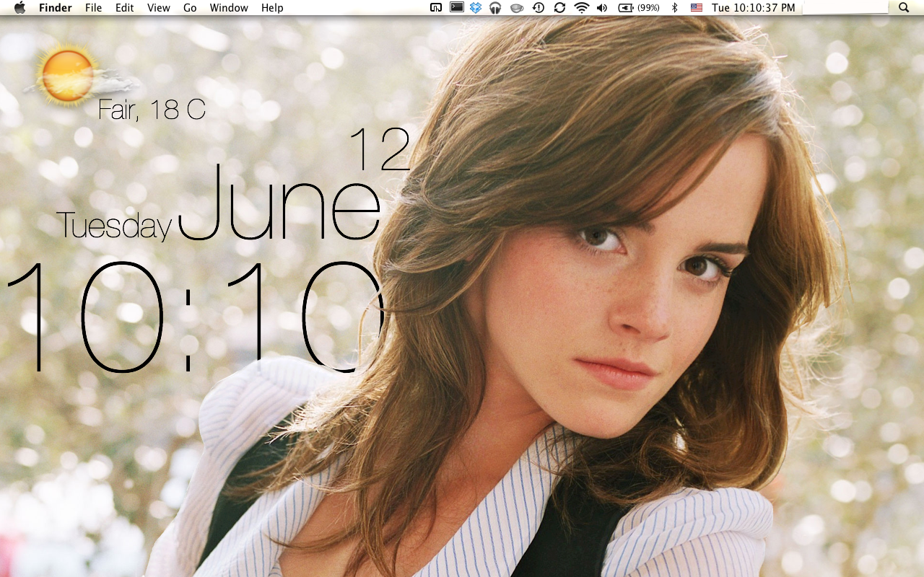Open the US flag input source menu
The height and width of the screenshot is (577, 924).
[696, 8]
